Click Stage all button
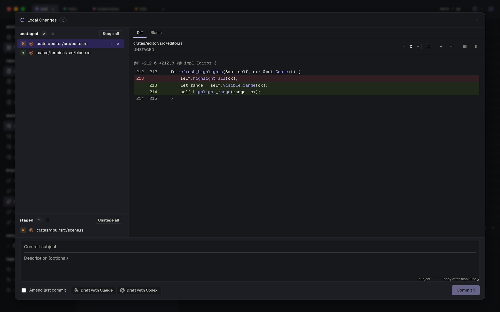The height and width of the screenshot is (312, 500). click(111, 34)
